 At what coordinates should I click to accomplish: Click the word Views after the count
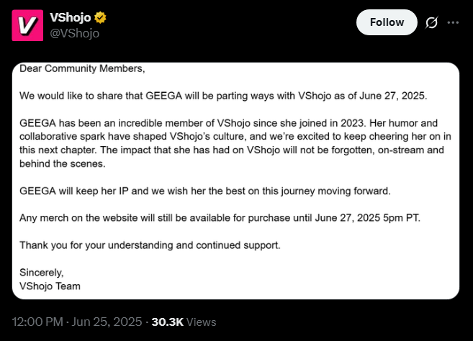(x=202, y=322)
